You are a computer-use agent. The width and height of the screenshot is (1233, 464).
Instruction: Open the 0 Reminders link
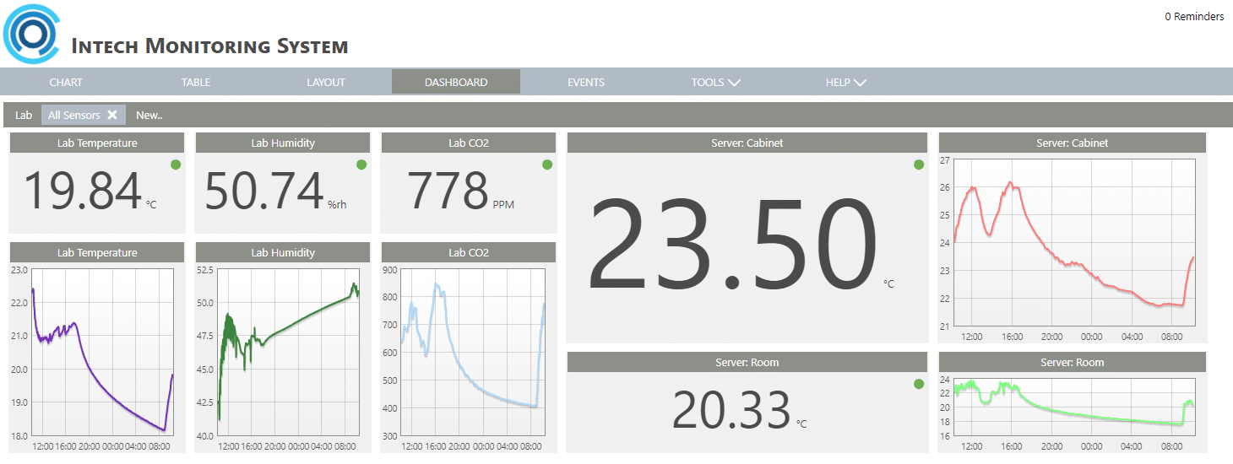click(x=1194, y=16)
